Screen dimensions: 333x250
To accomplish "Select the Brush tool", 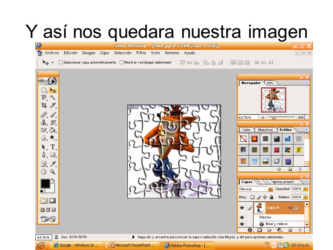I will point(52,115).
